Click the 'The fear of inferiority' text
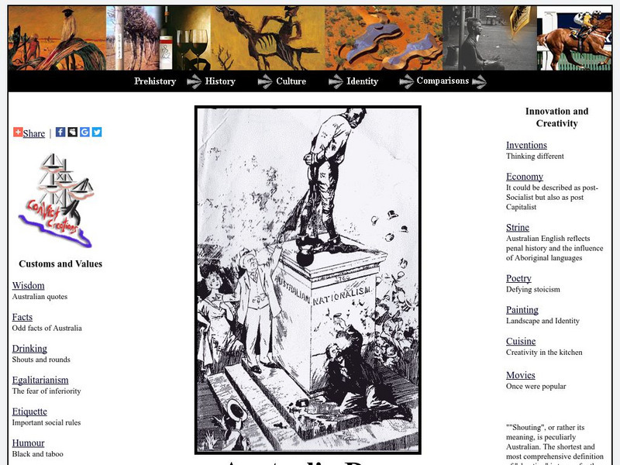This screenshot has width=620, height=465. pyautogui.click(x=46, y=391)
